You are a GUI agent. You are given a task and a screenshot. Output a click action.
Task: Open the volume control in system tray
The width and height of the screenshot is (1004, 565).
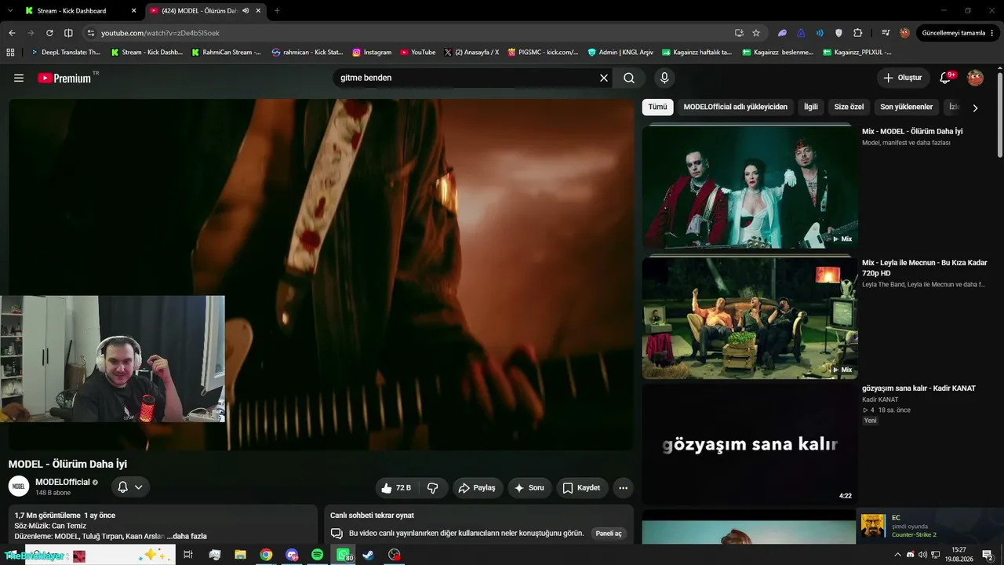tap(922, 555)
